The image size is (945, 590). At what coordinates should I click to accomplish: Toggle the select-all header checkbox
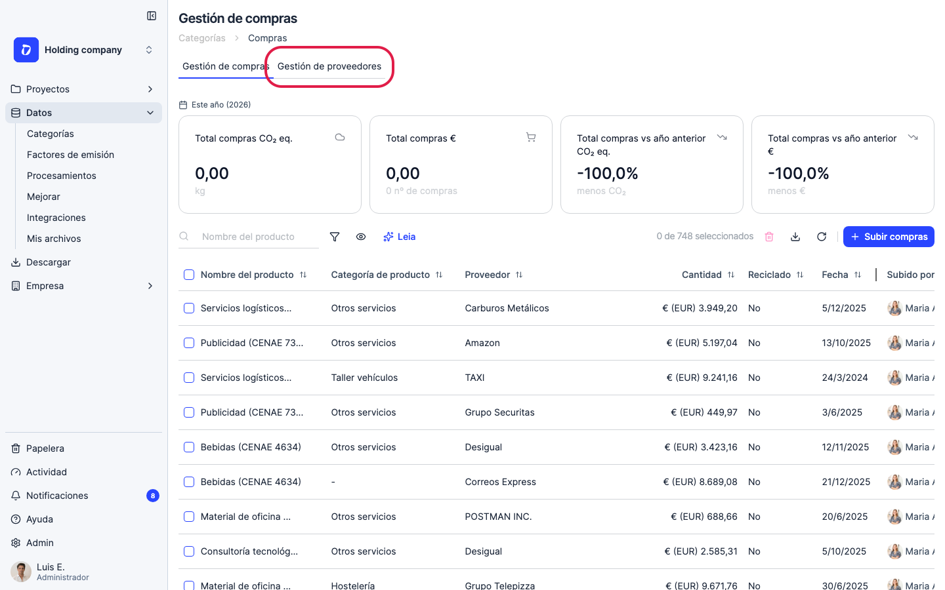[189, 275]
